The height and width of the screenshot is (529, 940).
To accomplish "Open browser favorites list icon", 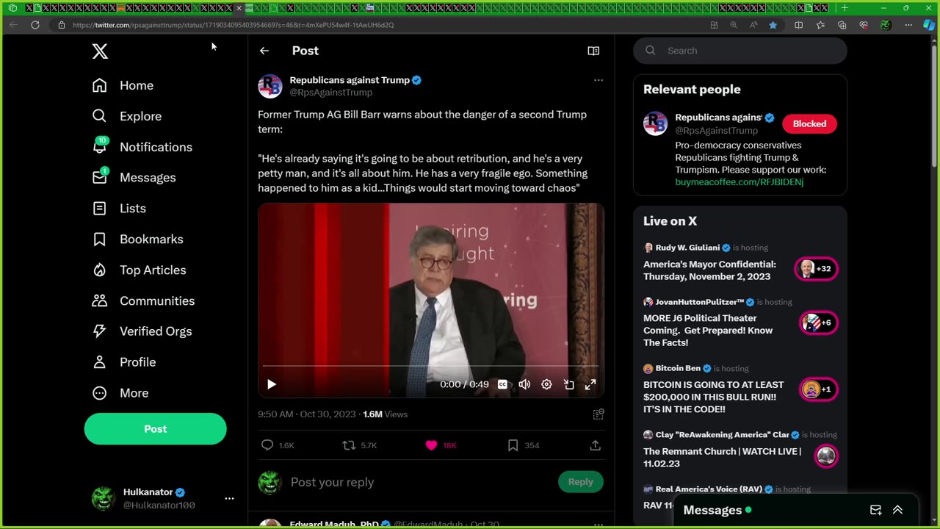I will 820,25.
